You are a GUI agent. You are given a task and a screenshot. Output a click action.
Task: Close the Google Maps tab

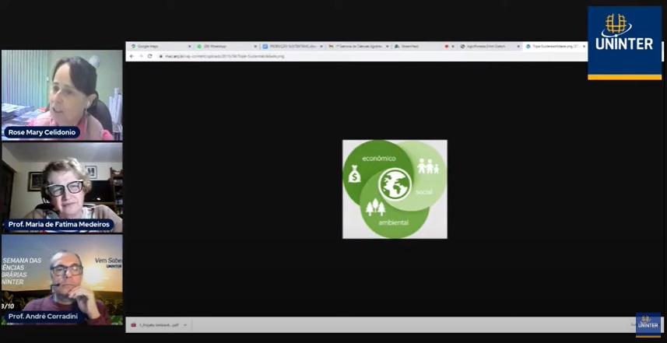click(189, 47)
